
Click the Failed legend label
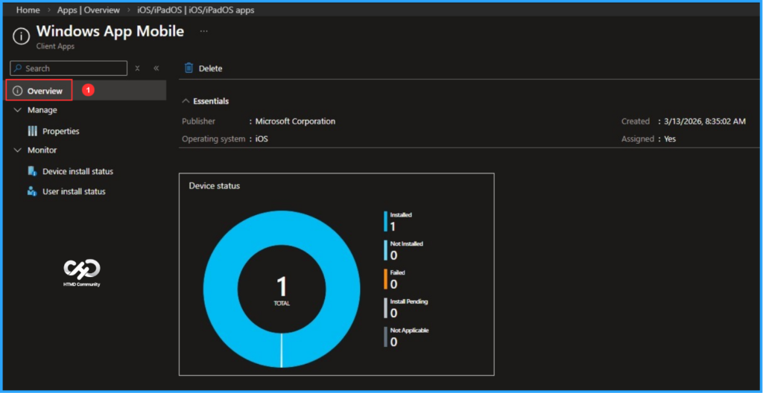click(398, 272)
